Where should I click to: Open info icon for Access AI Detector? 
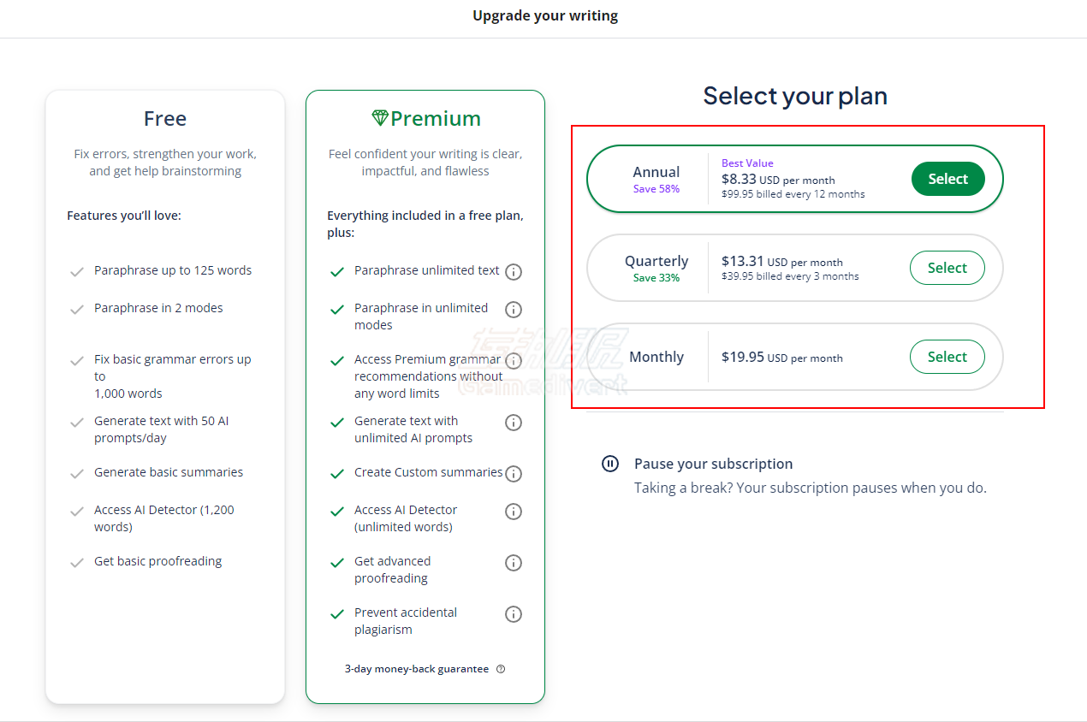514,512
